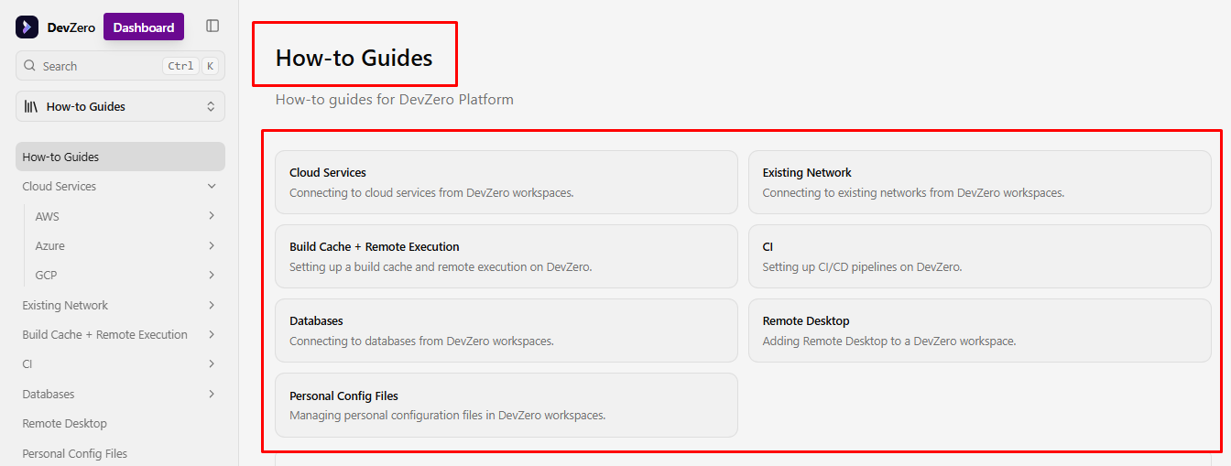Click the search magnifier icon

(x=30, y=66)
